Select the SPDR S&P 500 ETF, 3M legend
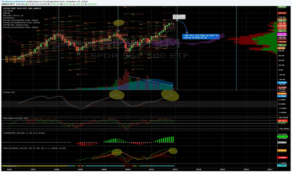The height and width of the screenshot is (172, 292). 22,8
